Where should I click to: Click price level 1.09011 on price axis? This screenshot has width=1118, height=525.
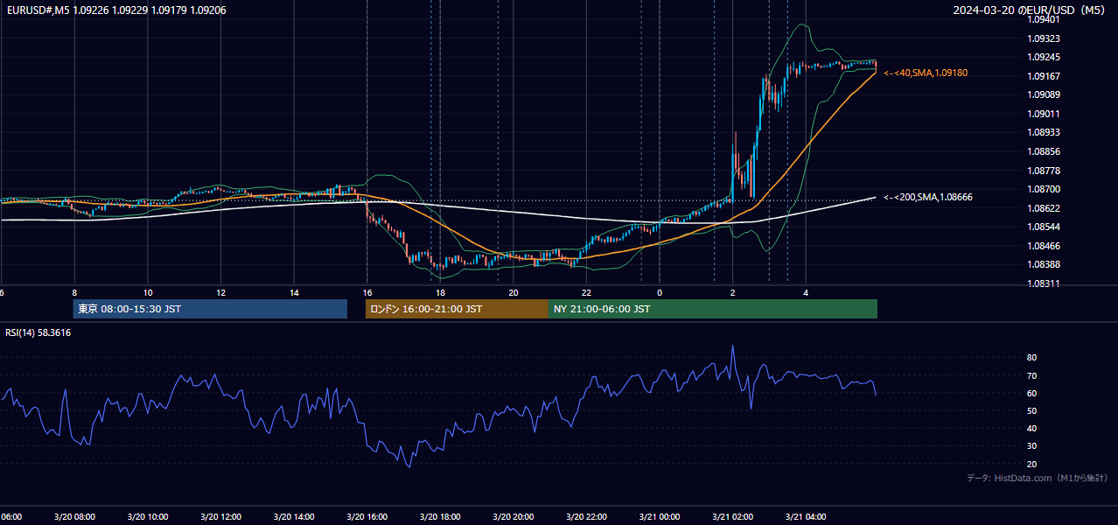pyautogui.click(x=1044, y=114)
